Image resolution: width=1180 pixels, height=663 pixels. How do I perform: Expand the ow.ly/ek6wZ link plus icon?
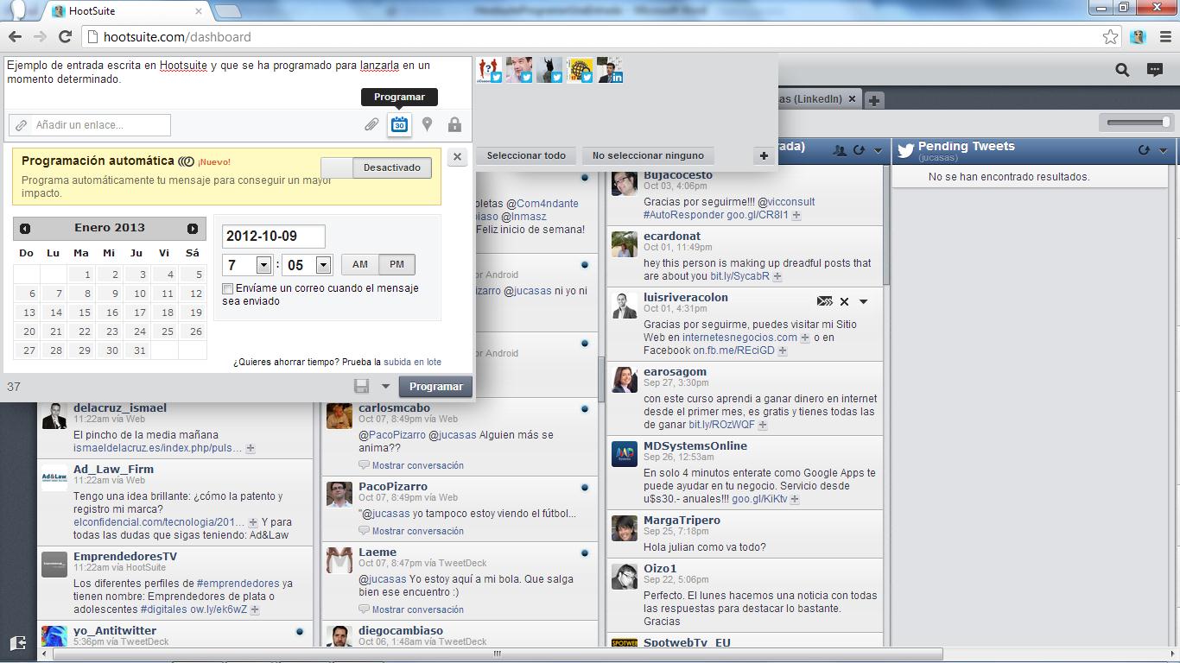point(255,609)
